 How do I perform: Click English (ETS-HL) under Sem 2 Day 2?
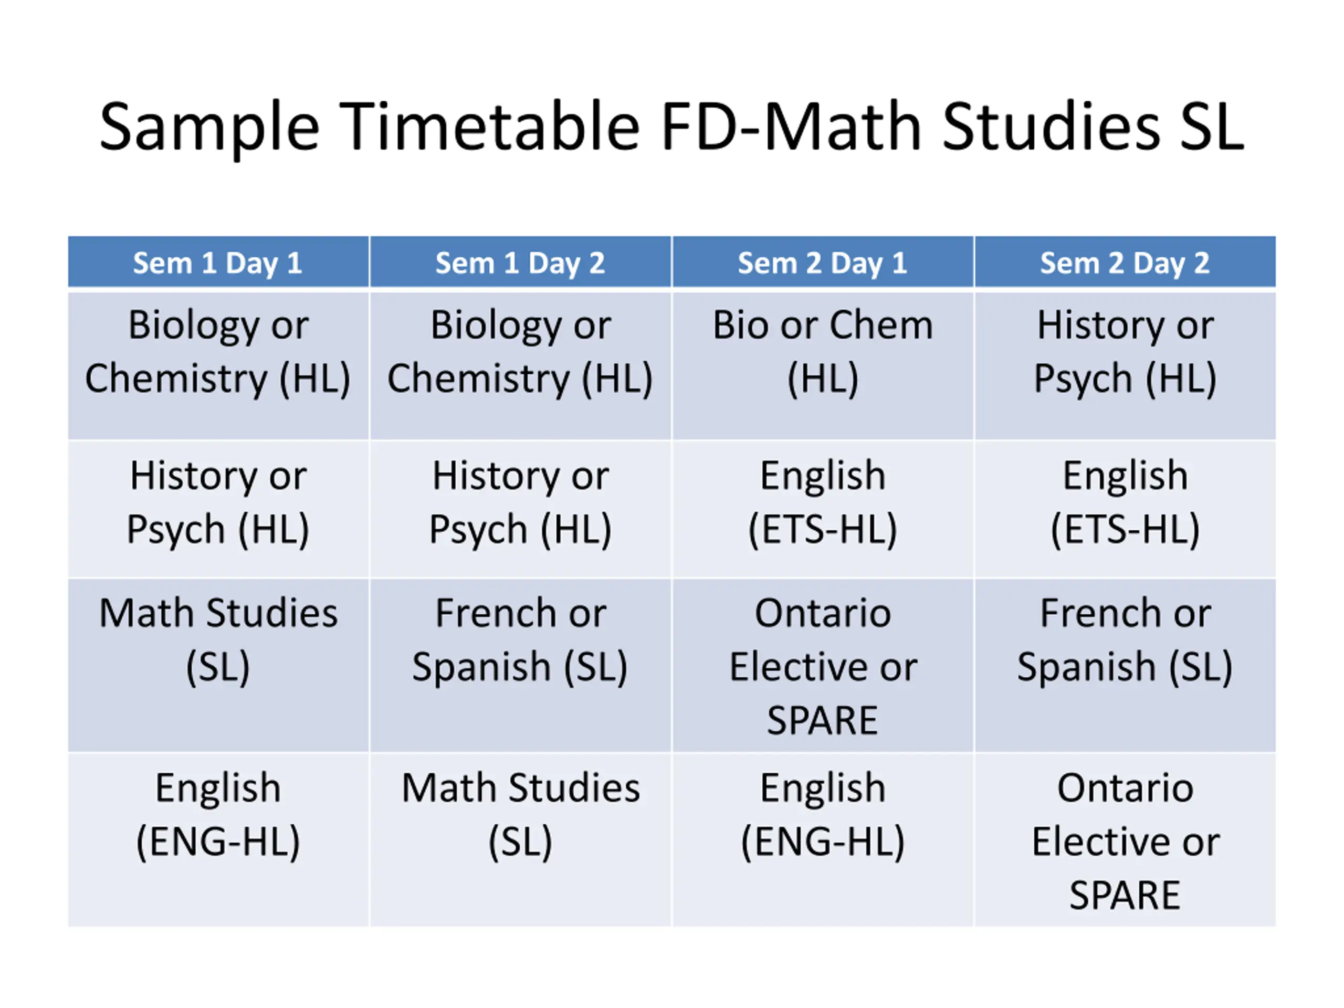1125,509
